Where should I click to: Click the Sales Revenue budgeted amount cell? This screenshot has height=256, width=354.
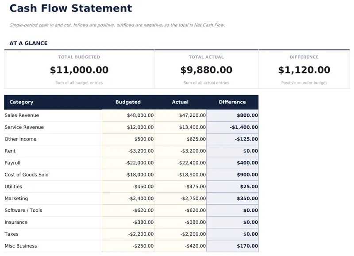[128, 115]
